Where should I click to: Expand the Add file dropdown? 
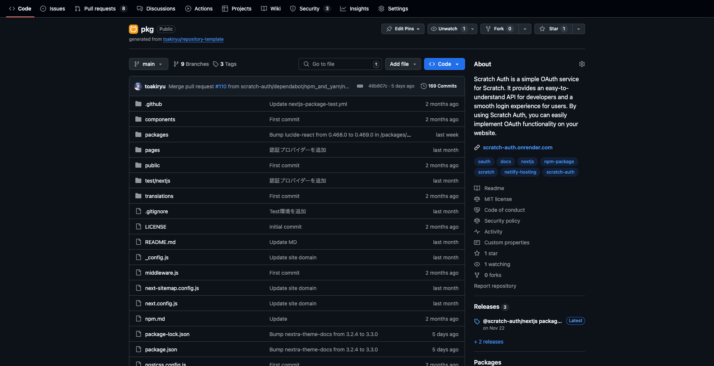[403, 64]
